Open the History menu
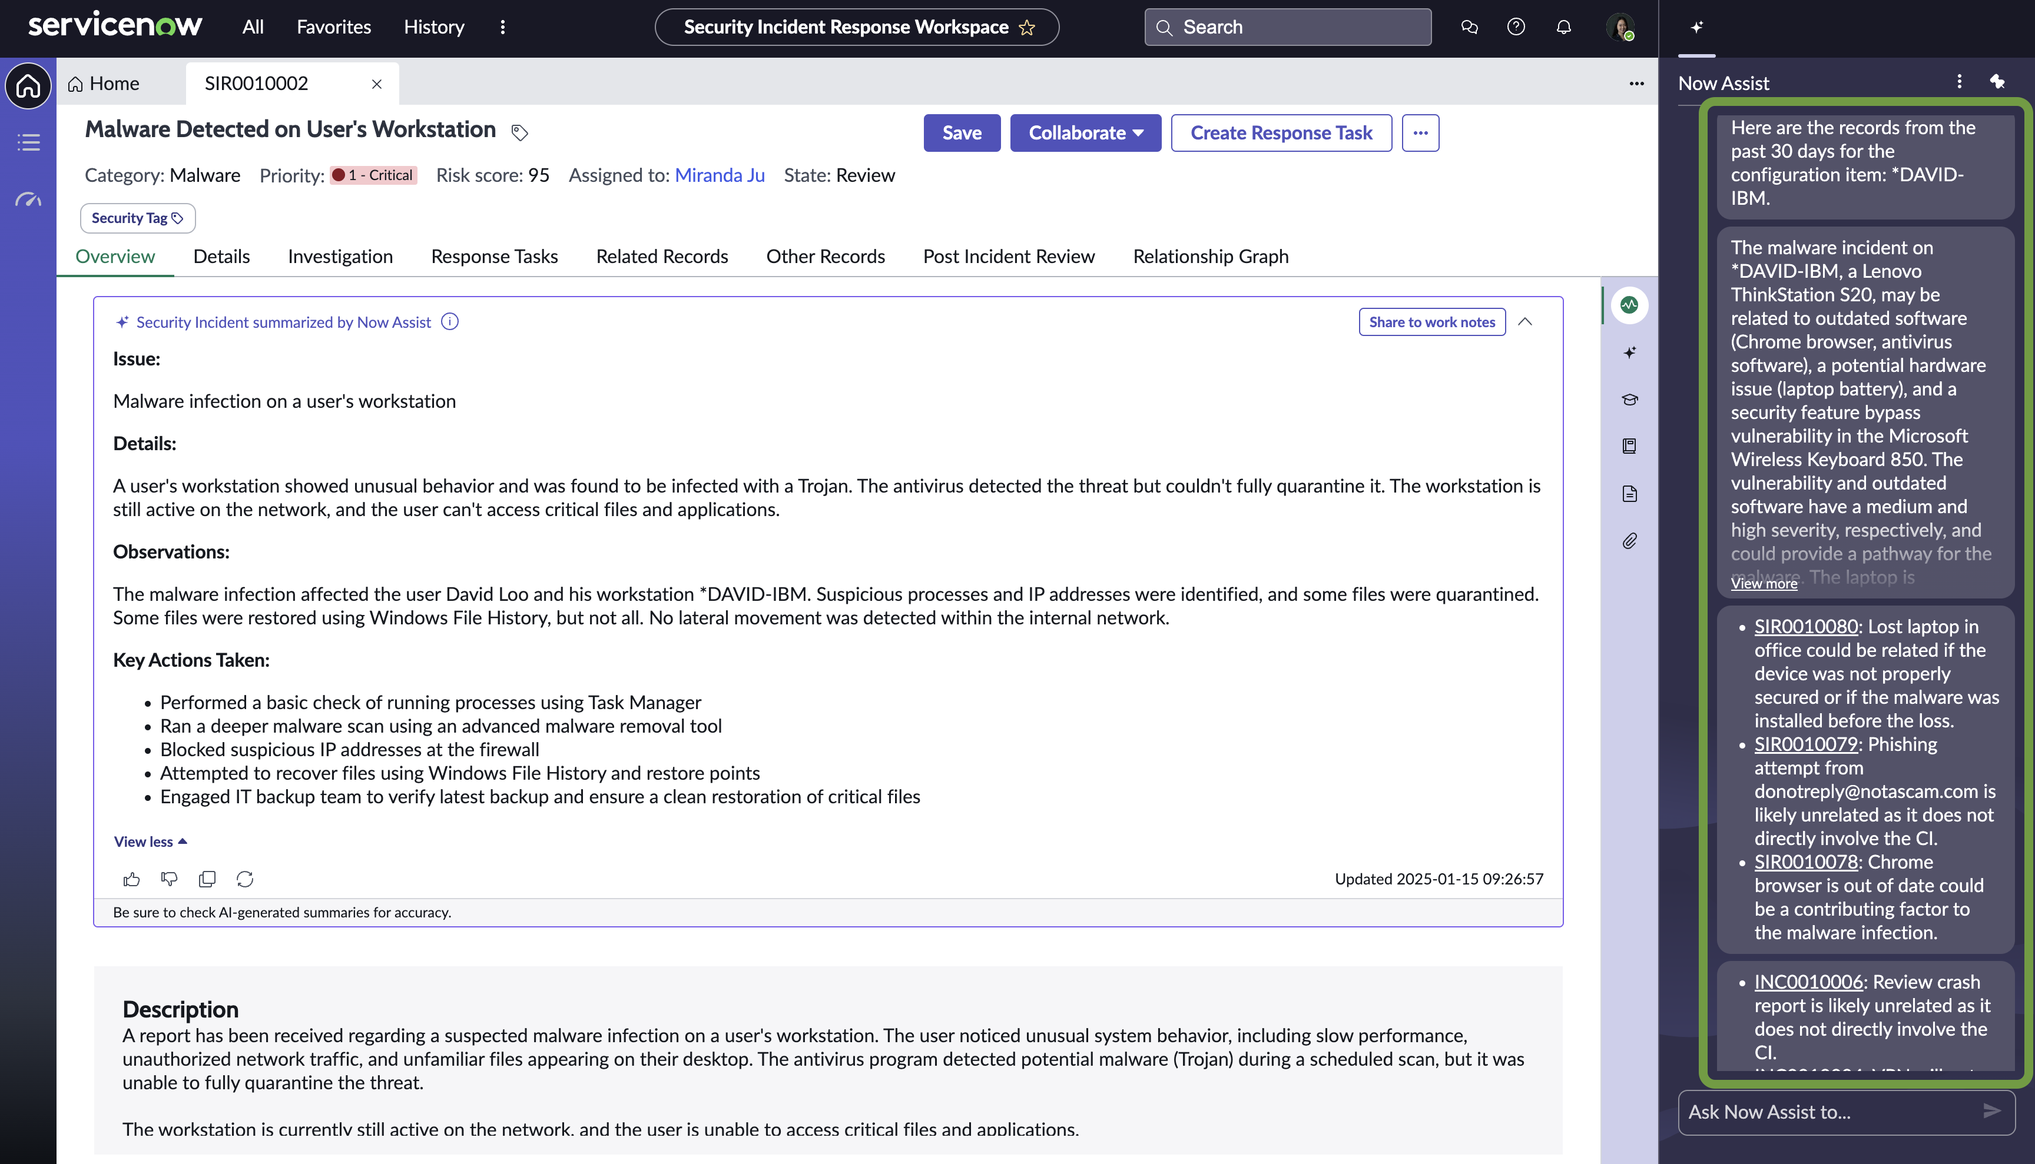2035x1164 pixels. pos(433,27)
